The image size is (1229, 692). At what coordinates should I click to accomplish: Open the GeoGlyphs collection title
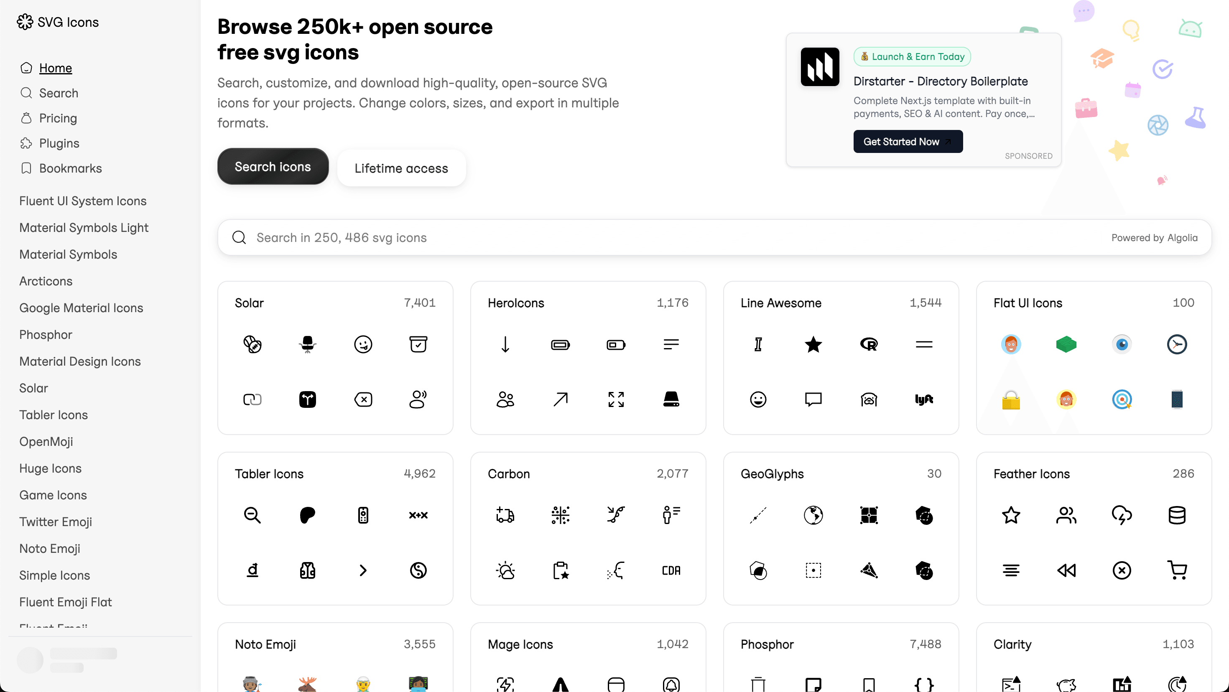772,473
